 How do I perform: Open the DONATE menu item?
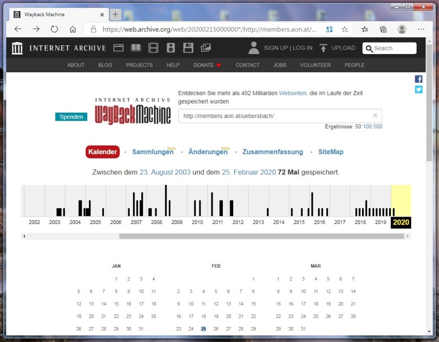pyautogui.click(x=207, y=65)
